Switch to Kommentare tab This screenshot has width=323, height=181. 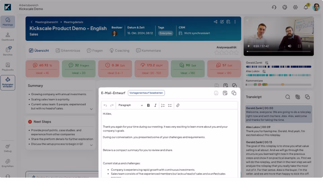148,51
